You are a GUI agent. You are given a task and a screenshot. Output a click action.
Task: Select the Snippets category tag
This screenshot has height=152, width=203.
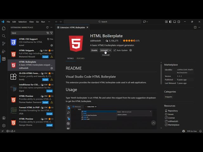coord(168,97)
